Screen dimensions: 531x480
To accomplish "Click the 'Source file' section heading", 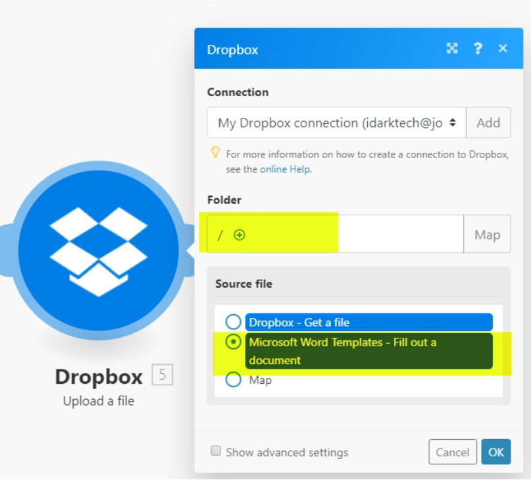I will (244, 284).
